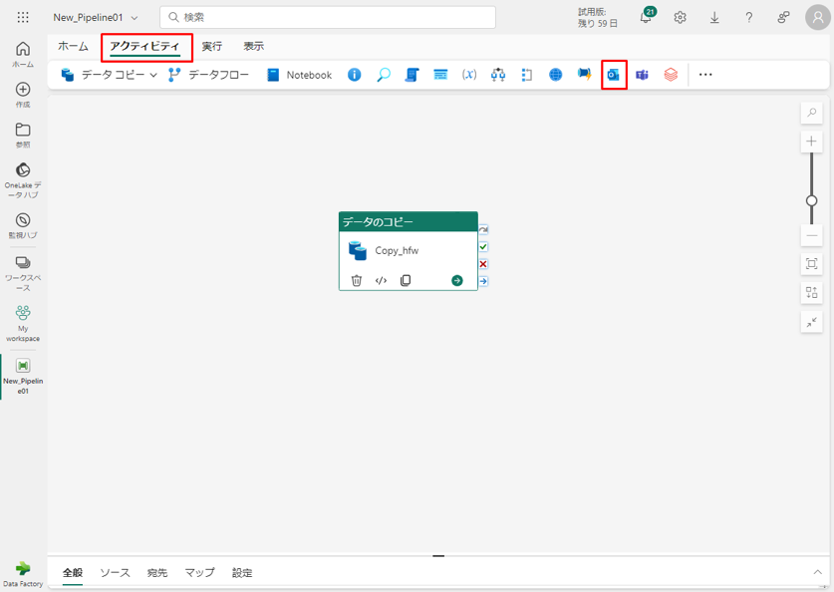Expand the データ コピー dropdown arrow
This screenshot has height=592, width=834.
[153, 75]
